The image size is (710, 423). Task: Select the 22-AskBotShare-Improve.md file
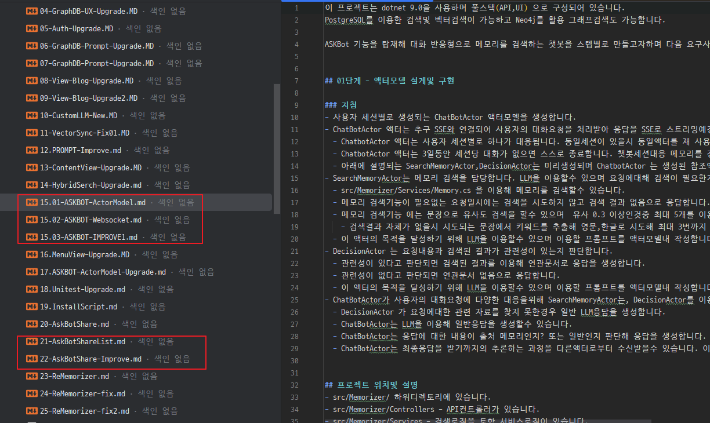pyautogui.click(x=90, y=359)
